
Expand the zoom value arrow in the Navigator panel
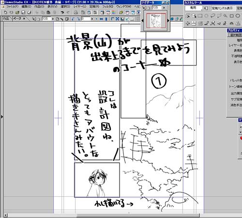tap(164, 8)
